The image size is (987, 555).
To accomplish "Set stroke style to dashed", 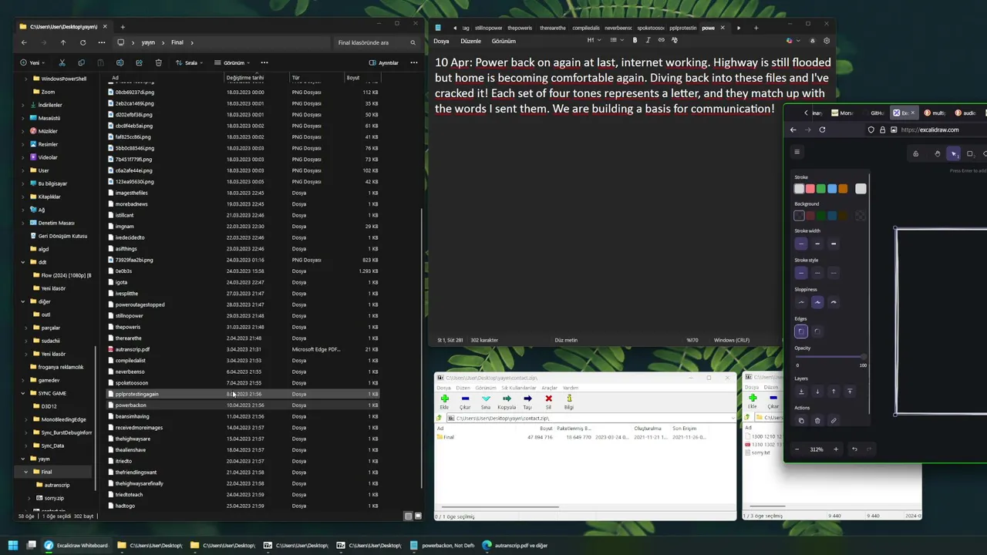I will pos(817,273).
